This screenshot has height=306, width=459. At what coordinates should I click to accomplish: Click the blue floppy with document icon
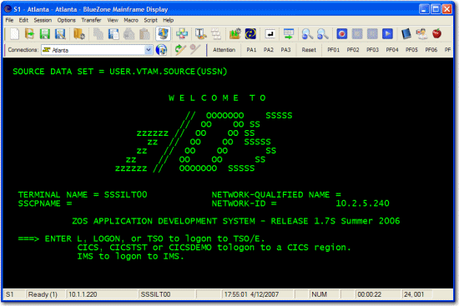click(113, 34)
